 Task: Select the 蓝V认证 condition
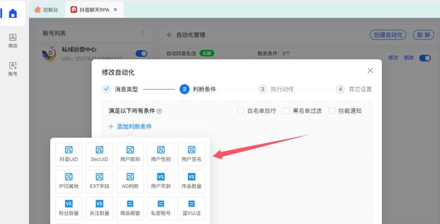191,208
